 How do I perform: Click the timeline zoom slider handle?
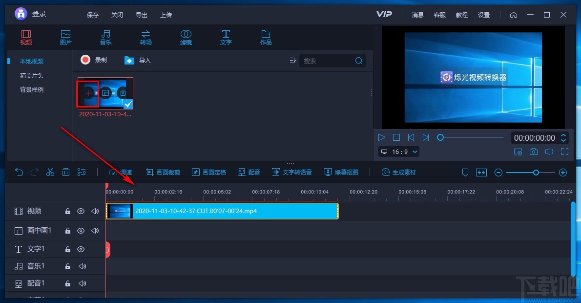(536, 173)
